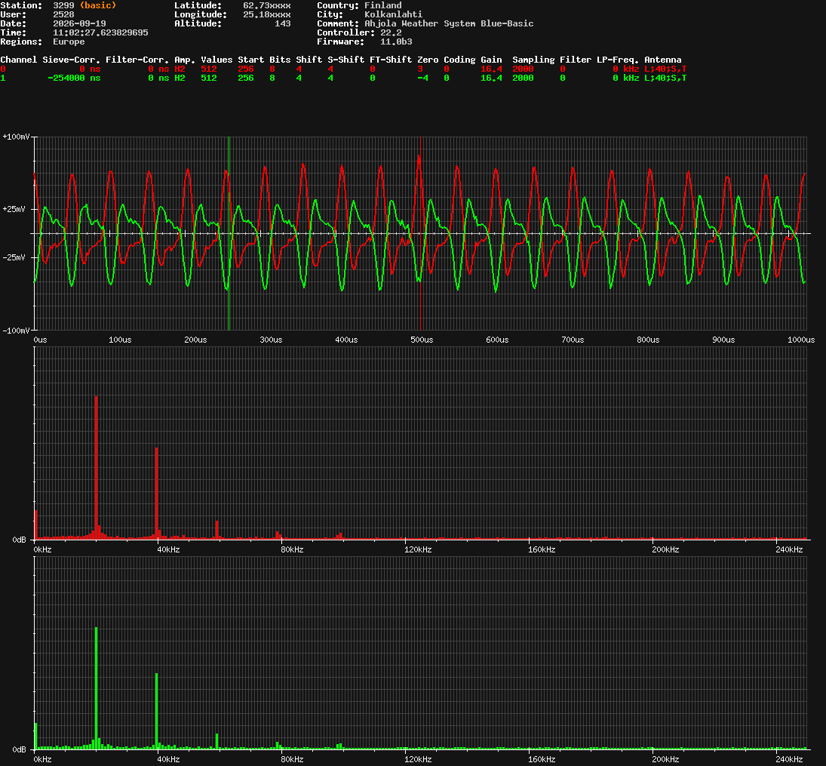Click the tallest green spectrum peak
Viewport: 826px width, 766px height.
[x=96, y=688]
